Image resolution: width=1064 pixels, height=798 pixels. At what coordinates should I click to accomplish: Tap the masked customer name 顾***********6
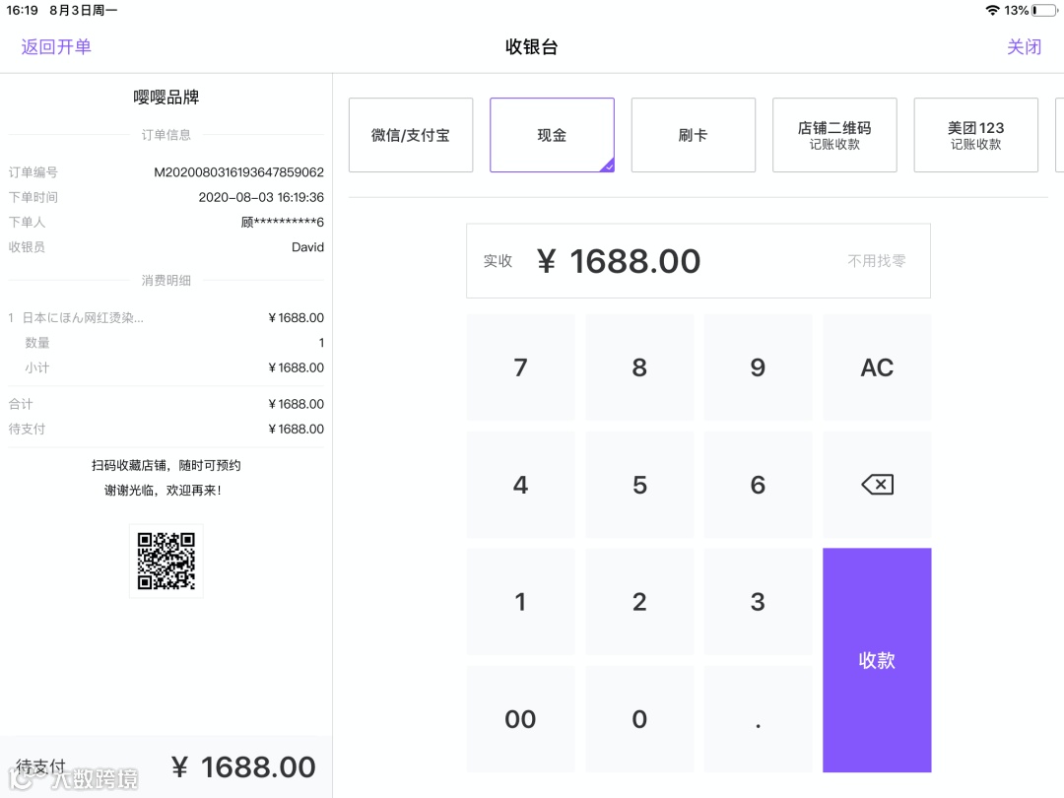pyautogui.click(x=283, y=222)
